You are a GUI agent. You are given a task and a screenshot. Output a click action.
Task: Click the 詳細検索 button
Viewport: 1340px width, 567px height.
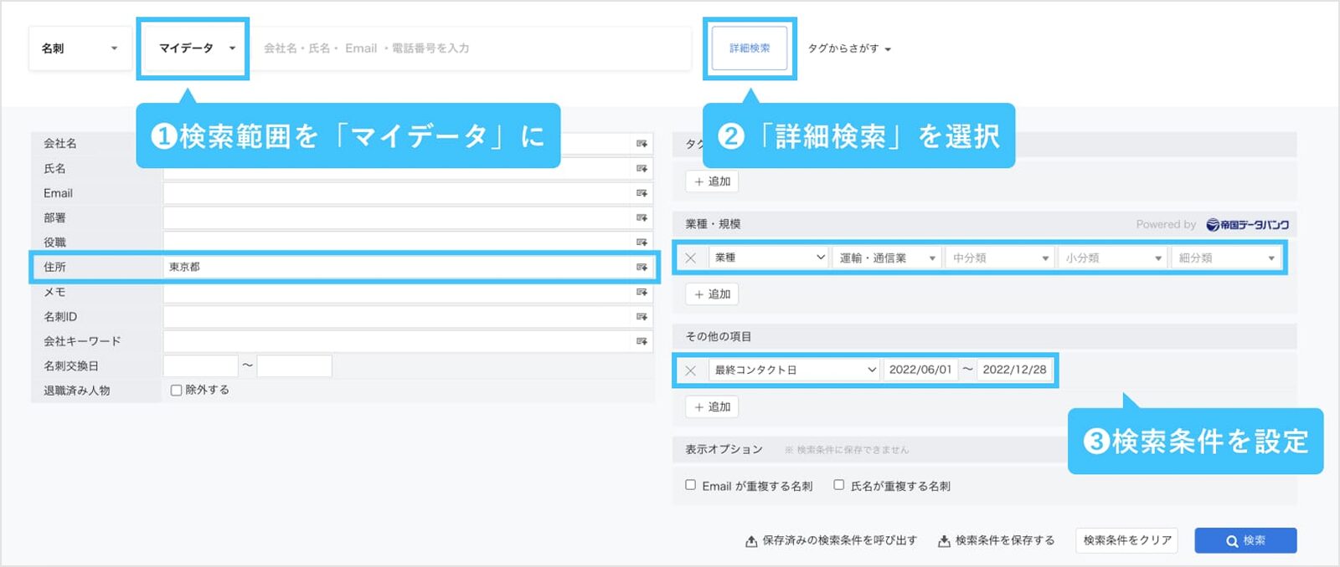click(x=750, y=49)
